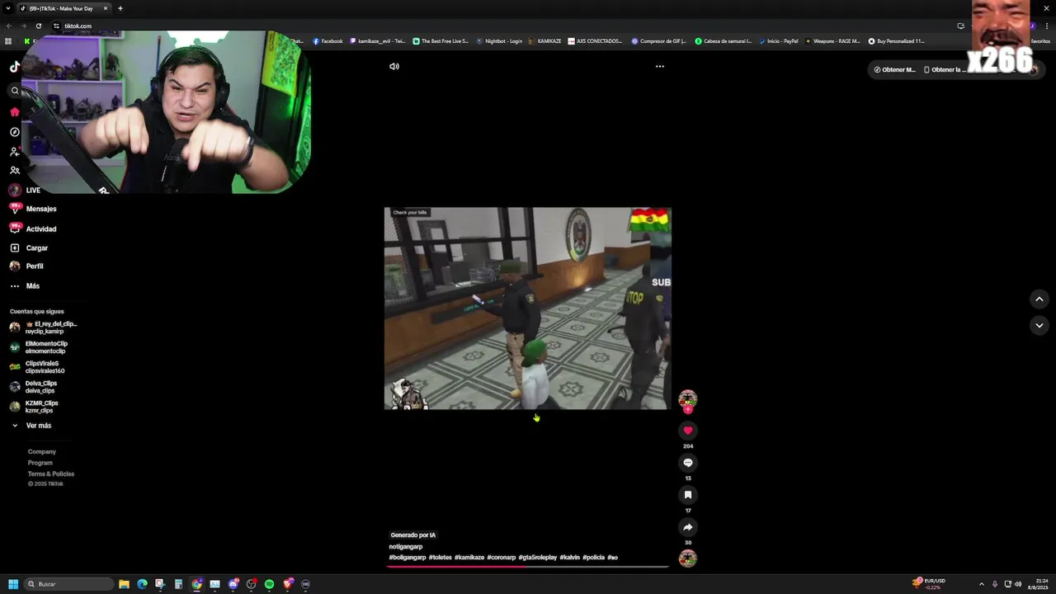Open the creator's avatar above the heart
The width and height of the screenshot is (1056, 594).
[x=688, y=399]
